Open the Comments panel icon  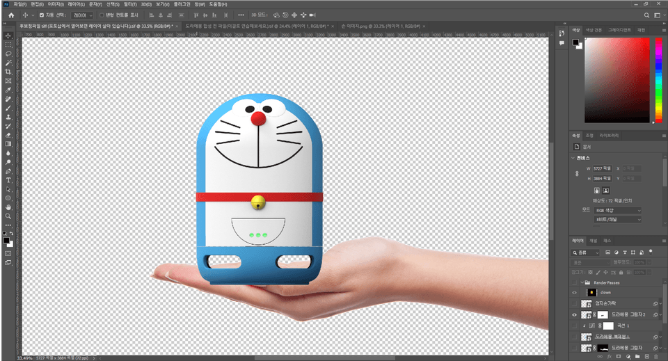[562, 43]
